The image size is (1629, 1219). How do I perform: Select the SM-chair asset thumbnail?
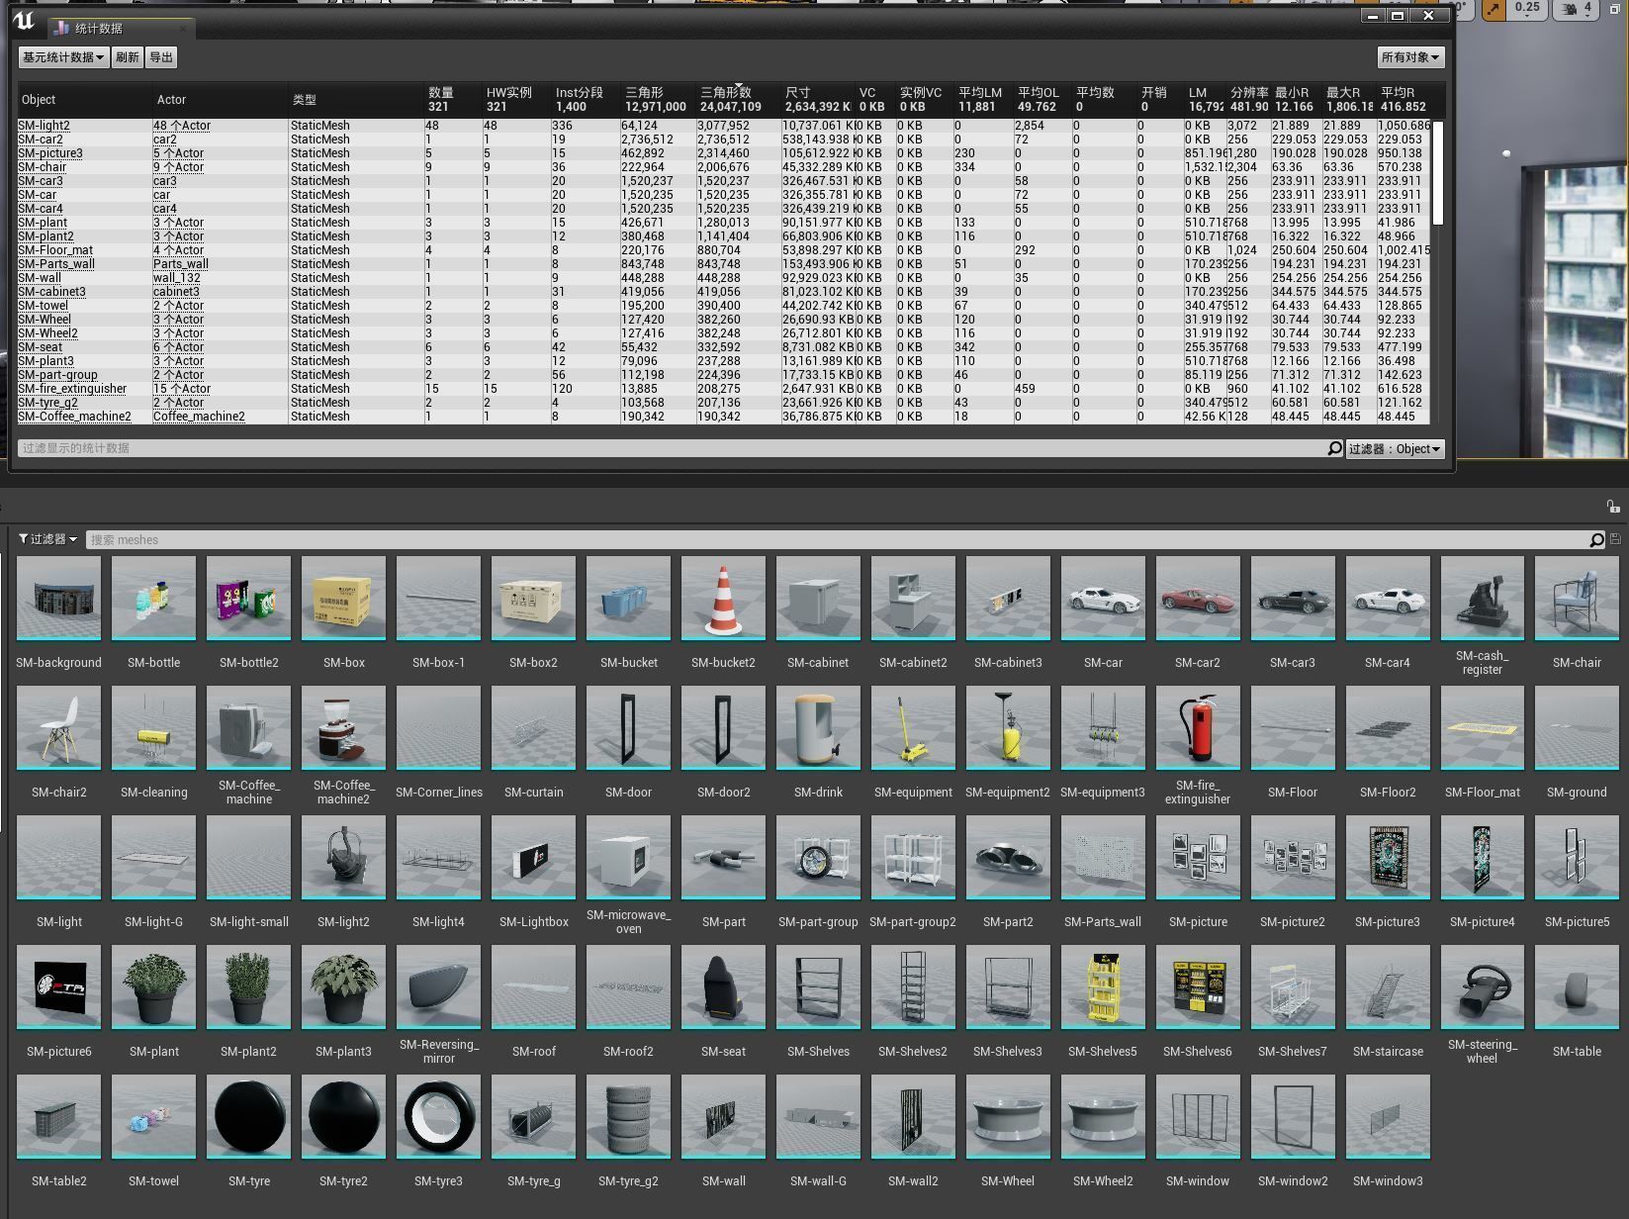coord(1578,598)
